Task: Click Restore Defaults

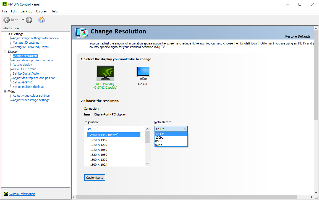Action: [298, 36]
